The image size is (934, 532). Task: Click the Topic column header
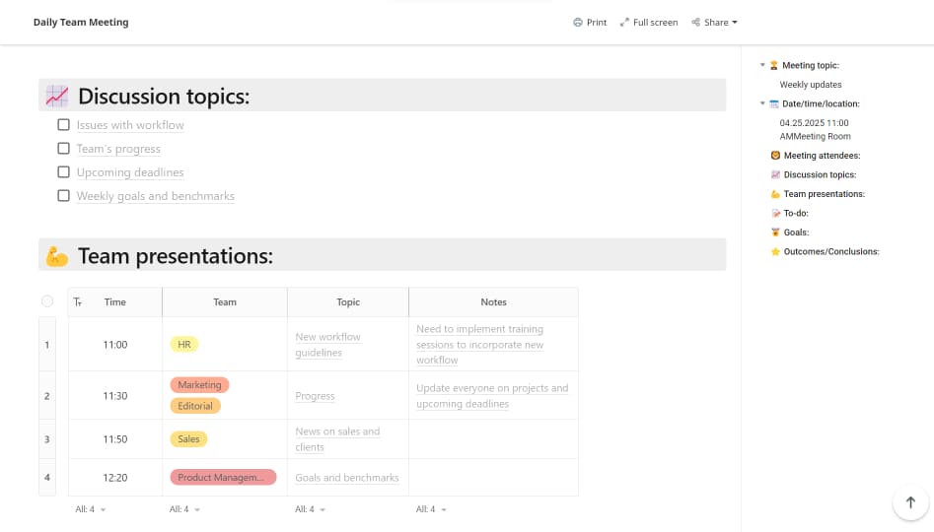tap(348, 302)
